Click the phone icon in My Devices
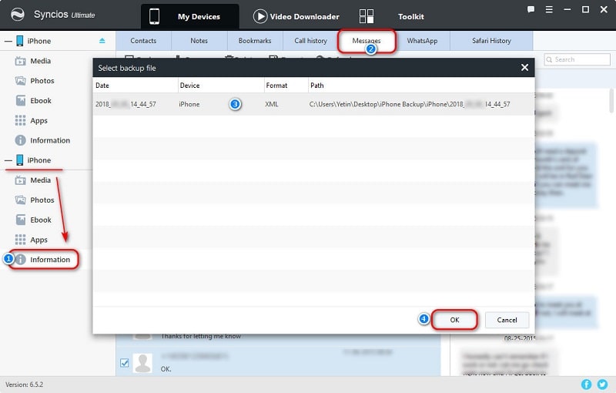This screenshot has height=393, width=616. coord(155,16)
